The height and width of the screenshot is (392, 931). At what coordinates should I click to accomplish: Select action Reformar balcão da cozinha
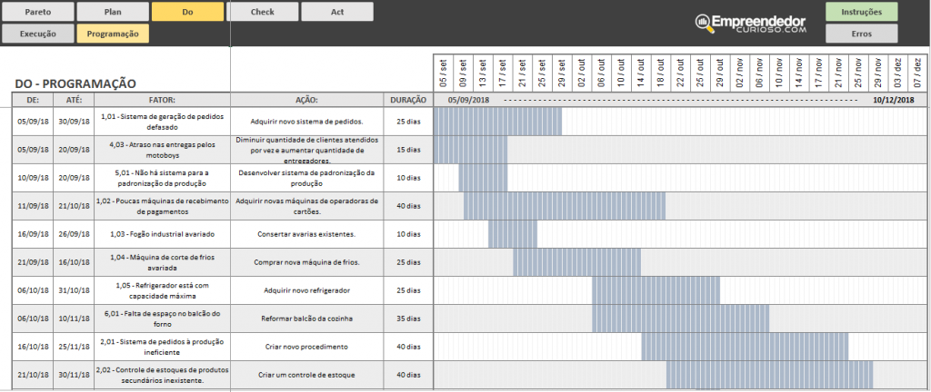[306, 318]
